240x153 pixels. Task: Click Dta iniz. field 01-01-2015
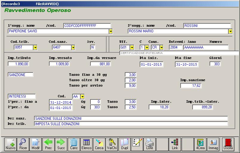[x=152, y=64]
